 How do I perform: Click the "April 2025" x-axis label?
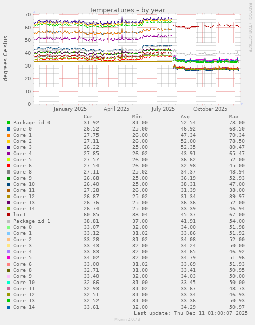pos(116,109)
